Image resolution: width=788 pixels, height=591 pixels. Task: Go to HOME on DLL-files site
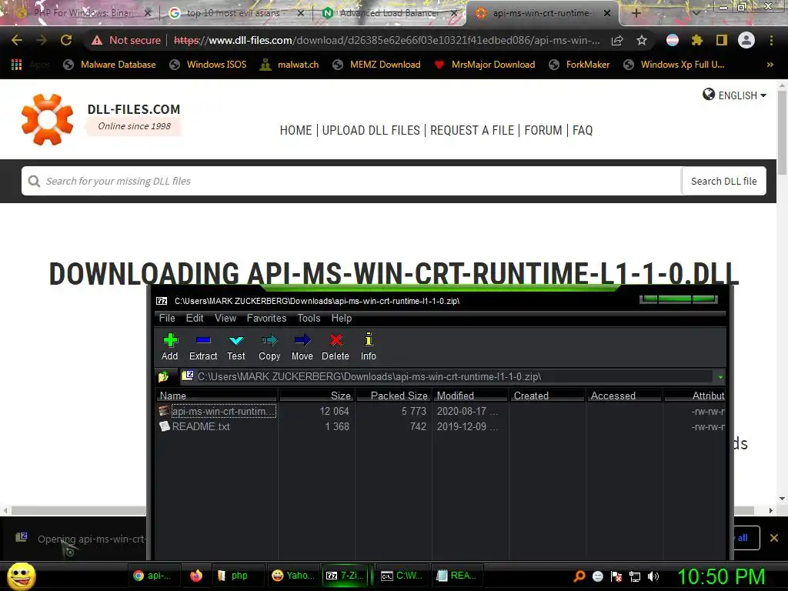click(x=295, y=130)
